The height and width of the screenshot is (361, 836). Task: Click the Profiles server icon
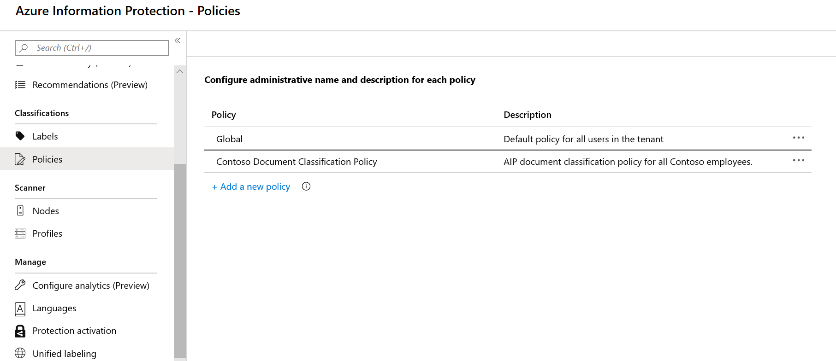coord(20,233)
